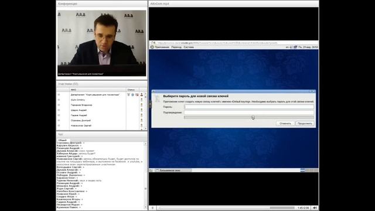Screen dimensions: 375x211
Task: Click the blue status icon of the Департамент row
Action: [x=133, y=95]
